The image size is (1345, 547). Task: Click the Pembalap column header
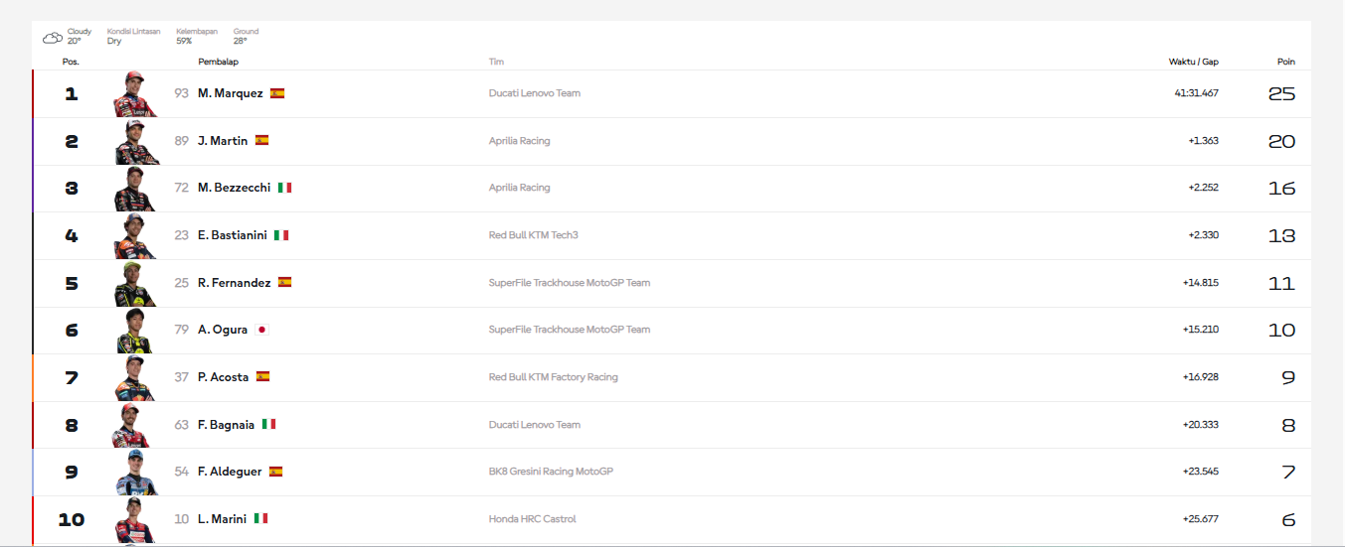pos(218,62)
